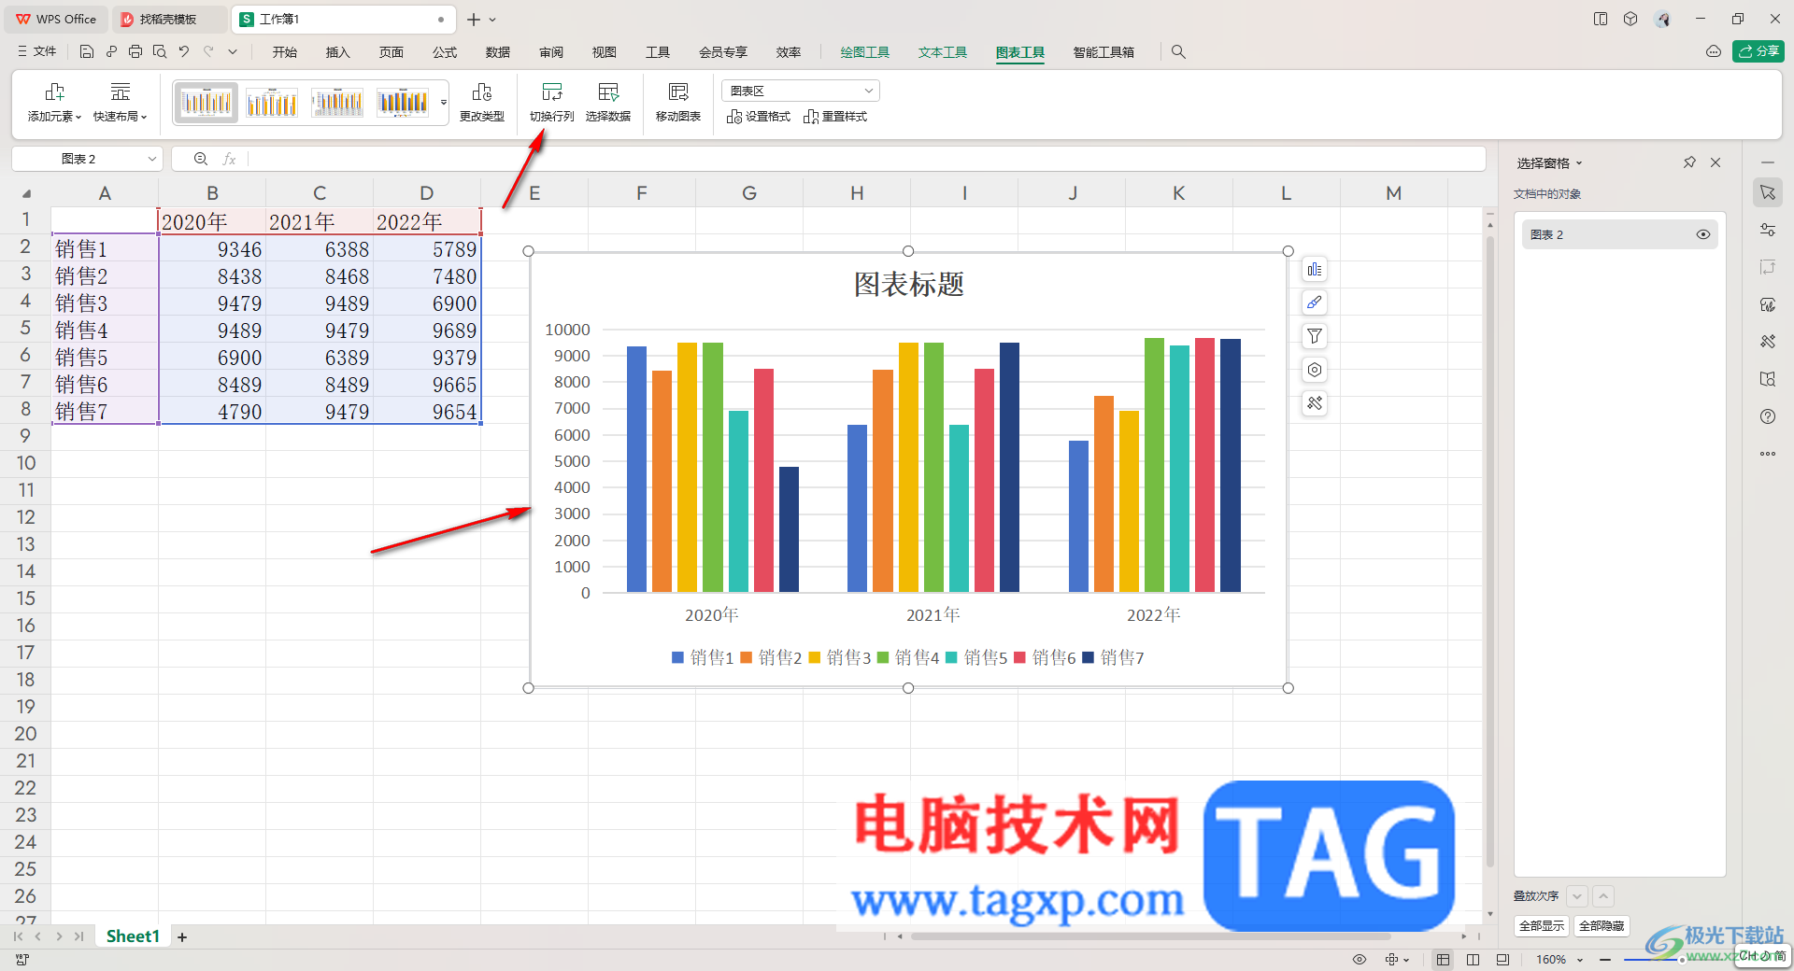Viewport: 1794px width, 971px height.
Task: Click Reset Style (重置样式) button
Action: (835, 117)
